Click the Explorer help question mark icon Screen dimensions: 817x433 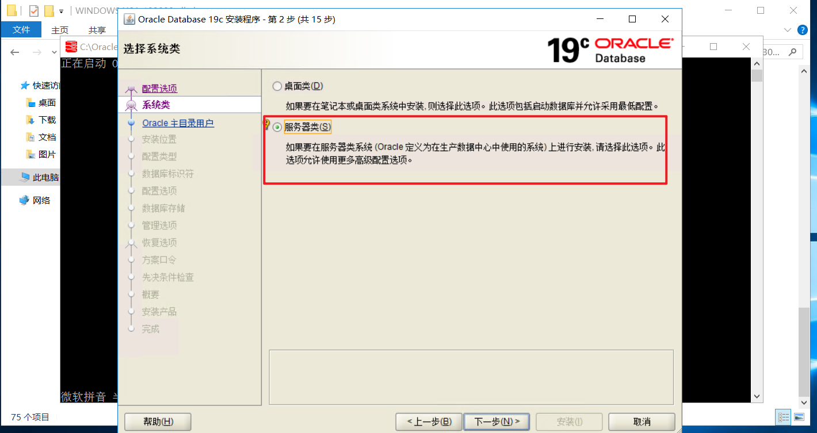point(803,30)
